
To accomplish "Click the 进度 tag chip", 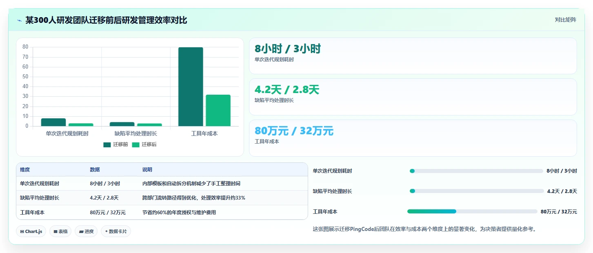I will pos(86,231).
